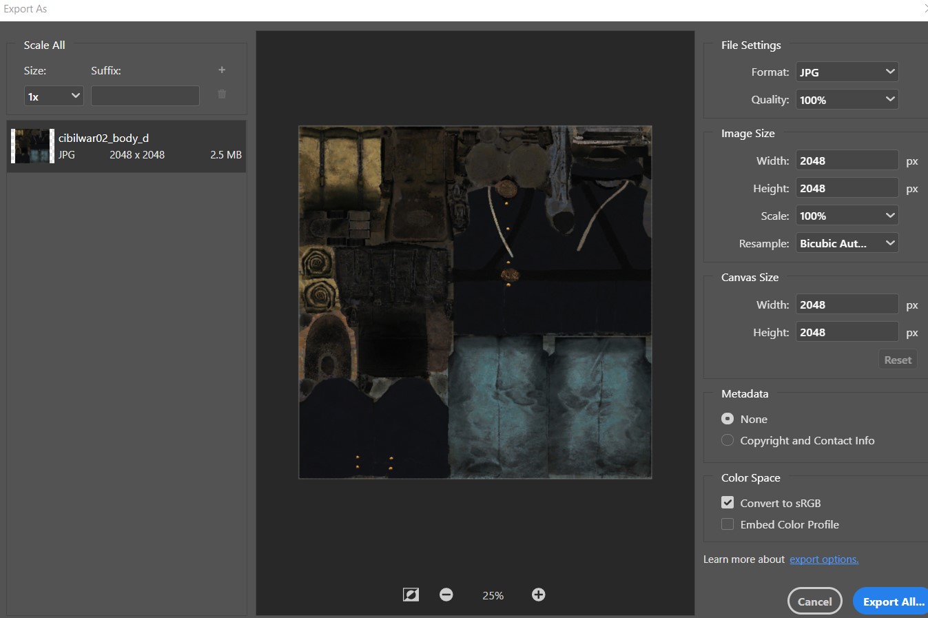Viewport: 928px width, 618px height.
Task: Click the Cancel button
Action: click(x=814, y=601)
